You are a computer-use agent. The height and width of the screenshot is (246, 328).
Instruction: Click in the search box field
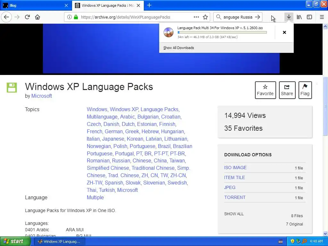pyautogui.click(x=238, y=17)
